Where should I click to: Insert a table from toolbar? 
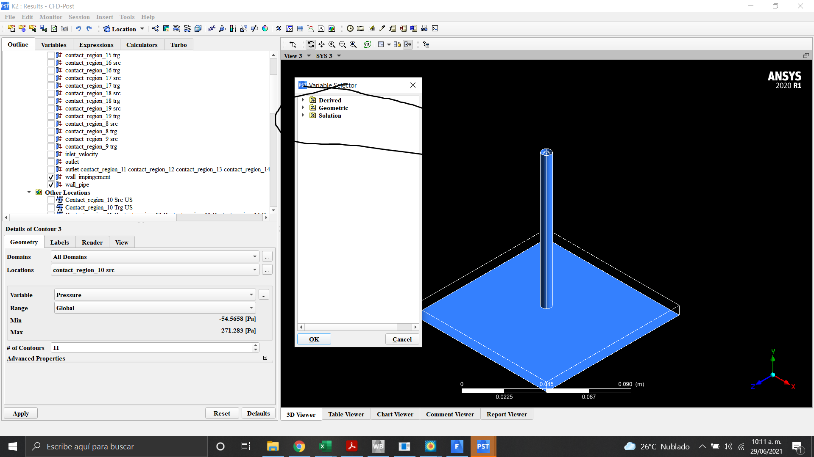click(x=300, y=29)
